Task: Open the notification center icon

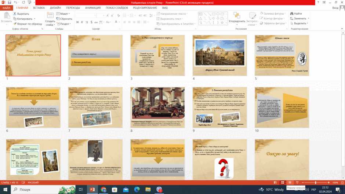Action: tap(338, 189)
